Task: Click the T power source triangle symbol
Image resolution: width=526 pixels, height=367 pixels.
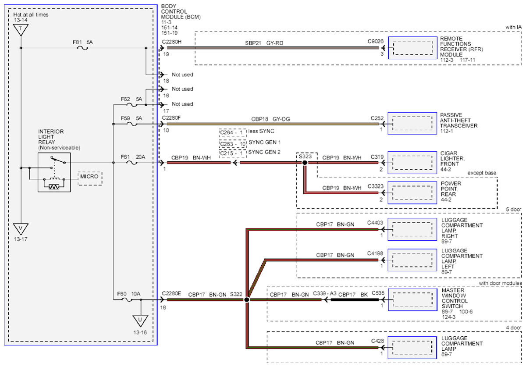Action: click(20, 30)
